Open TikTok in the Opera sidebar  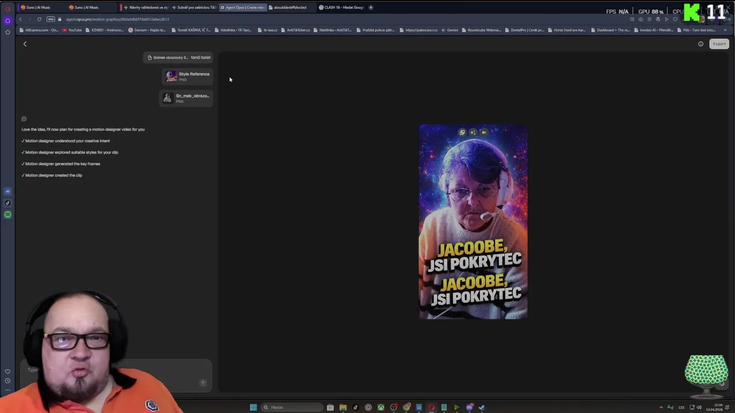point(7,203)
